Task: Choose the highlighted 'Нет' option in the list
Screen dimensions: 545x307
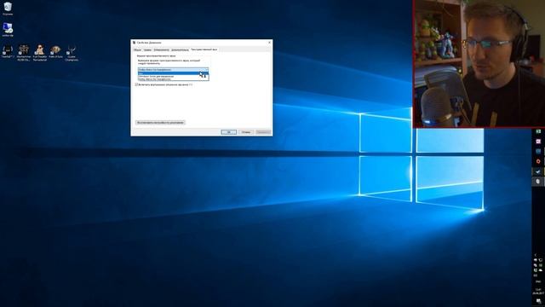Action: point(173,73)
